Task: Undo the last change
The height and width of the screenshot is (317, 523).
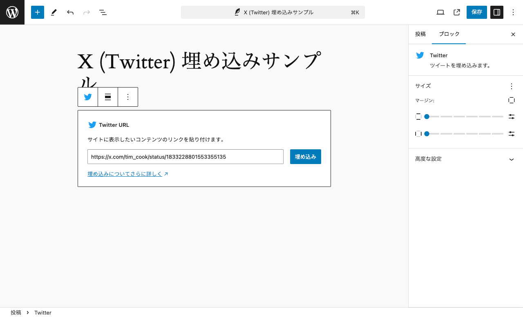Action: pyautogui.click(x=70, y=12)
